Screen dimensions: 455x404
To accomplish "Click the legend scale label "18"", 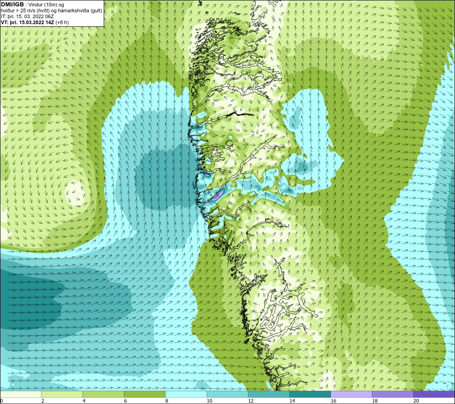I will point(374,401).
